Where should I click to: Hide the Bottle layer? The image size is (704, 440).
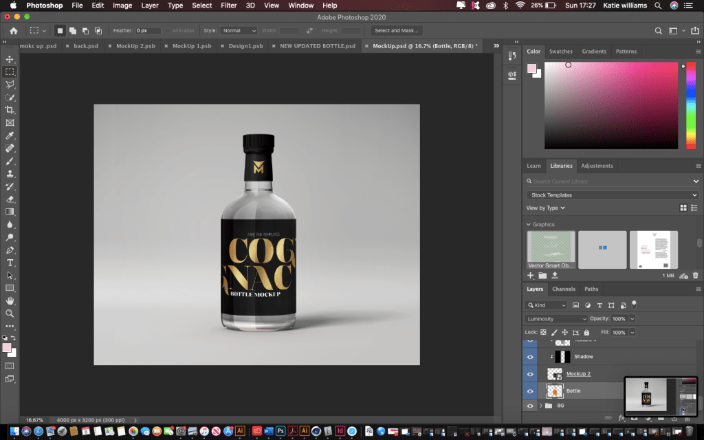pyautogui.click(x=529, y=390)
